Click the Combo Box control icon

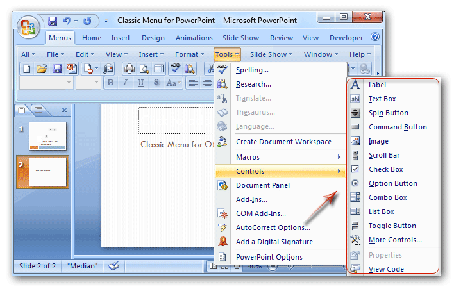click(355, 197)
